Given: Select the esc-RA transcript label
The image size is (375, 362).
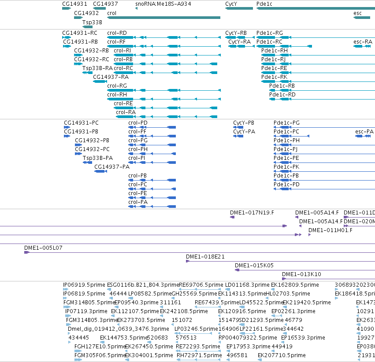Looking at the screenshot, I should [363, 42].
